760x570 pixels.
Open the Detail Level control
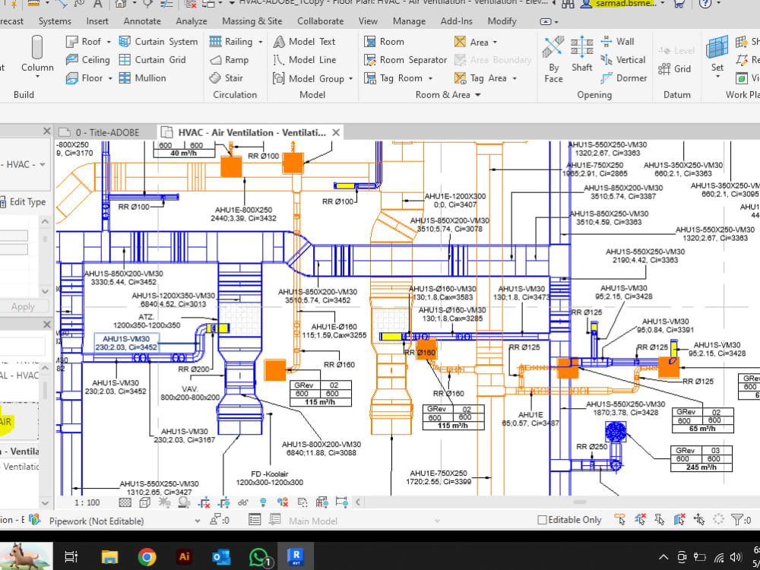tap(125, 502)
